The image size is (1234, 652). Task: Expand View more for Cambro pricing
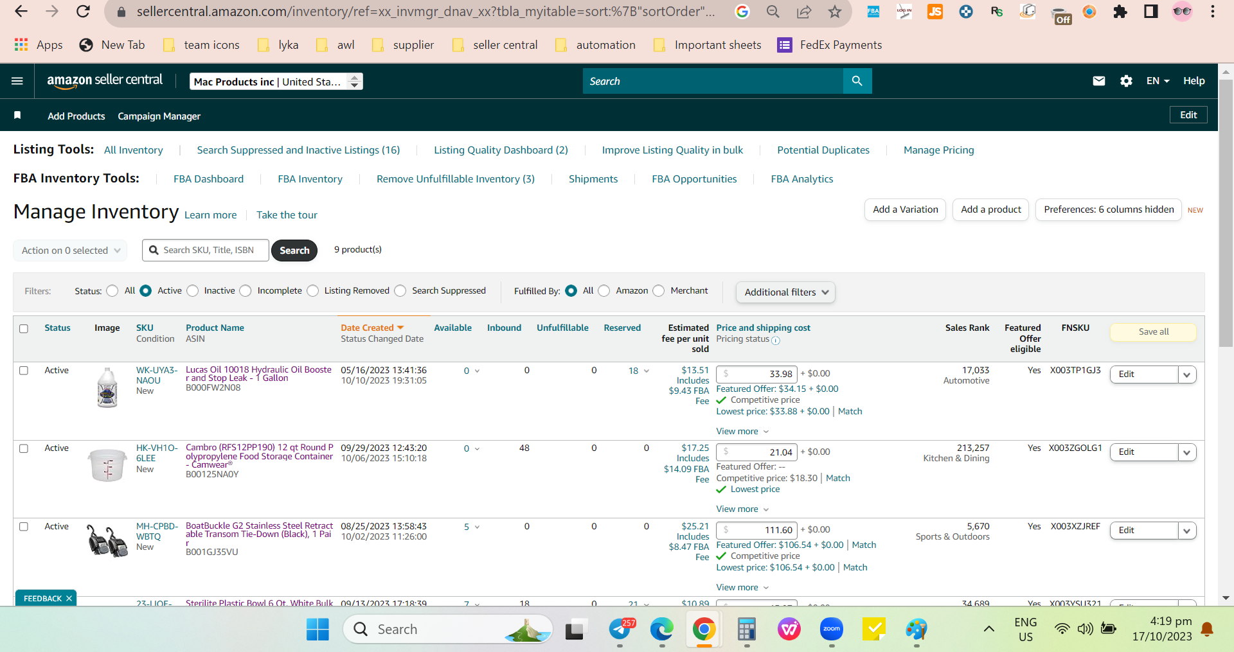tap(742, 509)
